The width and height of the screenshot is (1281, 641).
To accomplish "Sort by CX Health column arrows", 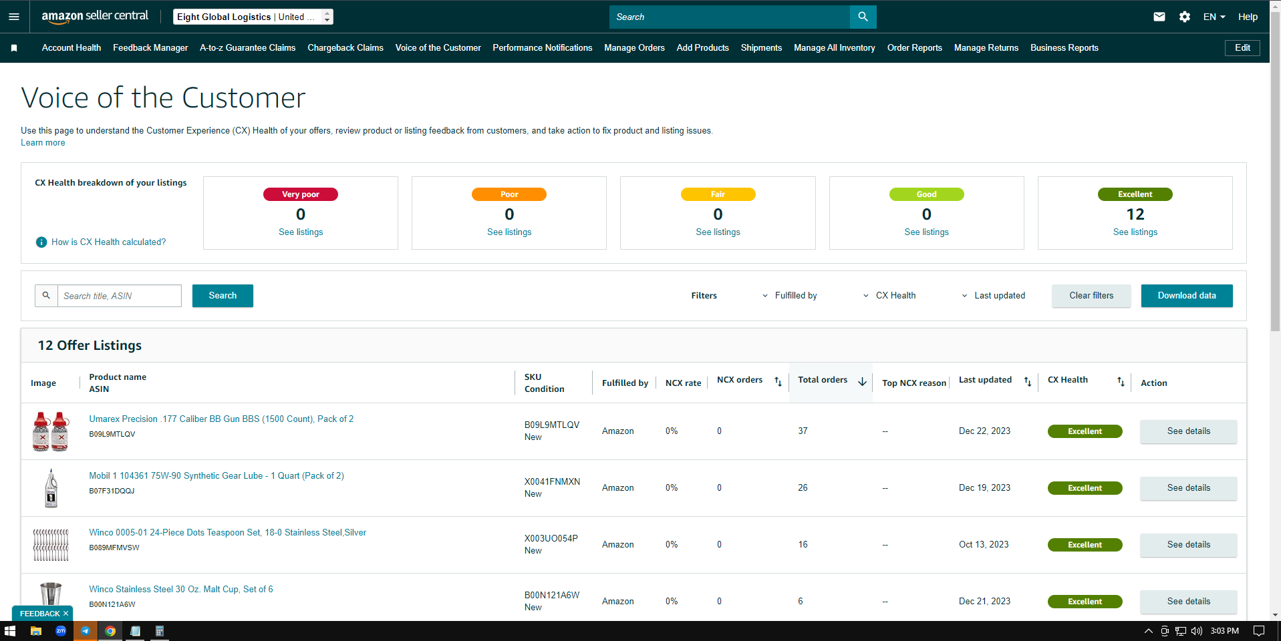I will [x=1121, y=381].
